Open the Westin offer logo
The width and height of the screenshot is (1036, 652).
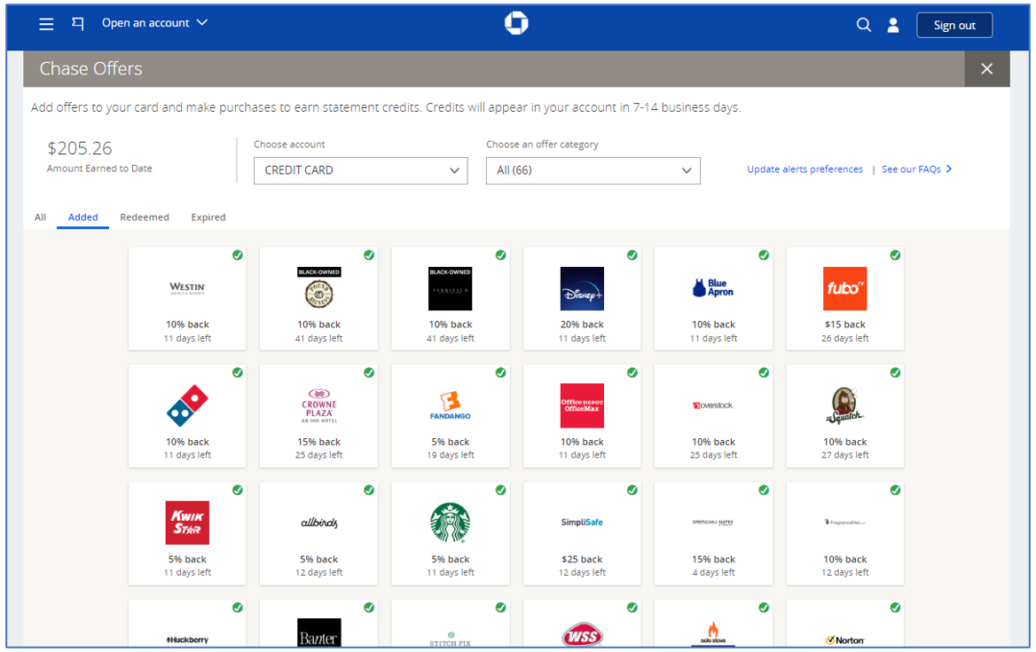(188, 288)
